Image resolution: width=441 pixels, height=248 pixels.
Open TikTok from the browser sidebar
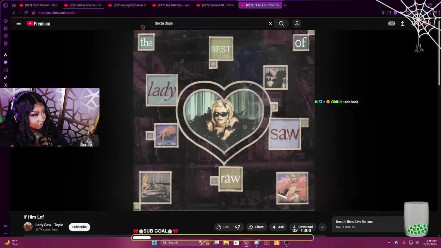6,77
